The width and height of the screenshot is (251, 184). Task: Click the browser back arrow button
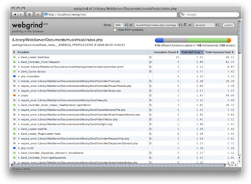(x=15, y=15)
